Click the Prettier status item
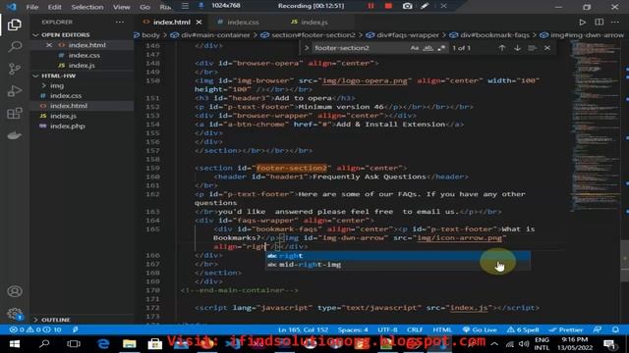The image size is (629, 353). [566, 329]
